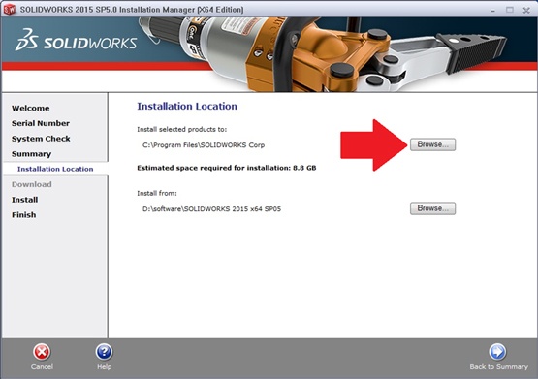Close the Installation Manager window
Viewport: 538px width, 379px height.
526,11
